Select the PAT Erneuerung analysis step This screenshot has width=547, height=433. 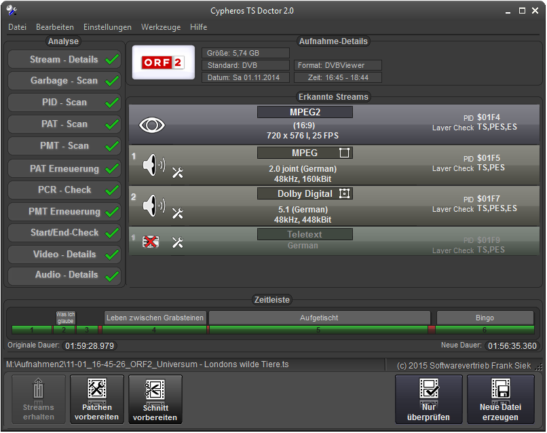point(64,168)
